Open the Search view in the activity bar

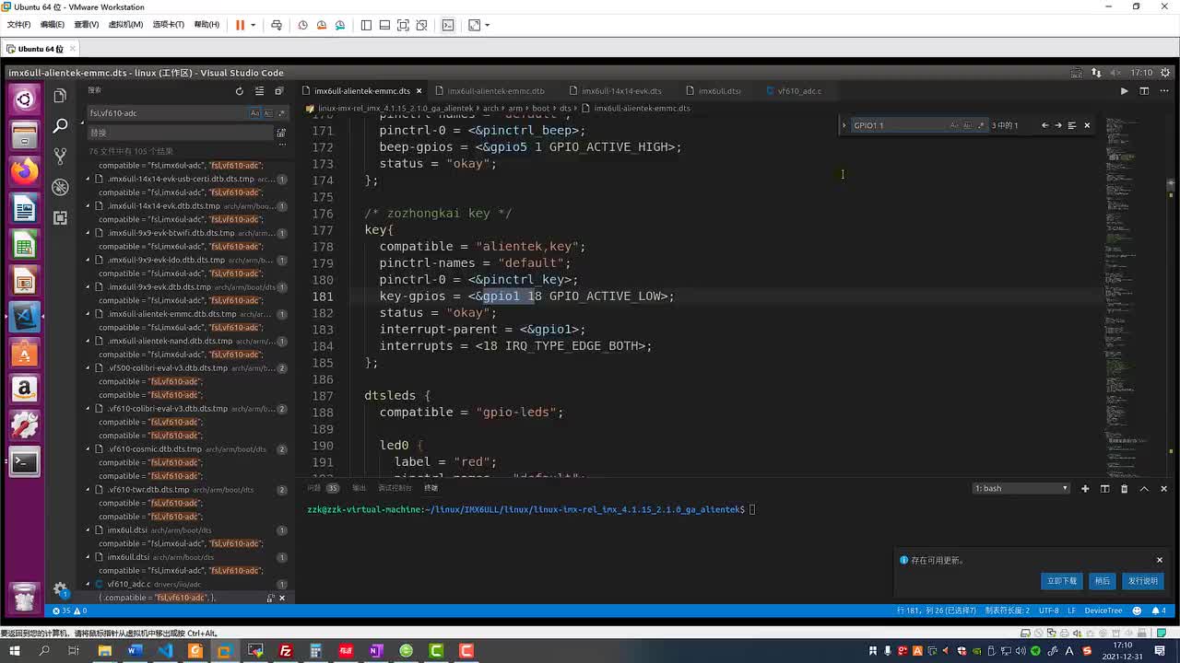click(x=60, y=126)
